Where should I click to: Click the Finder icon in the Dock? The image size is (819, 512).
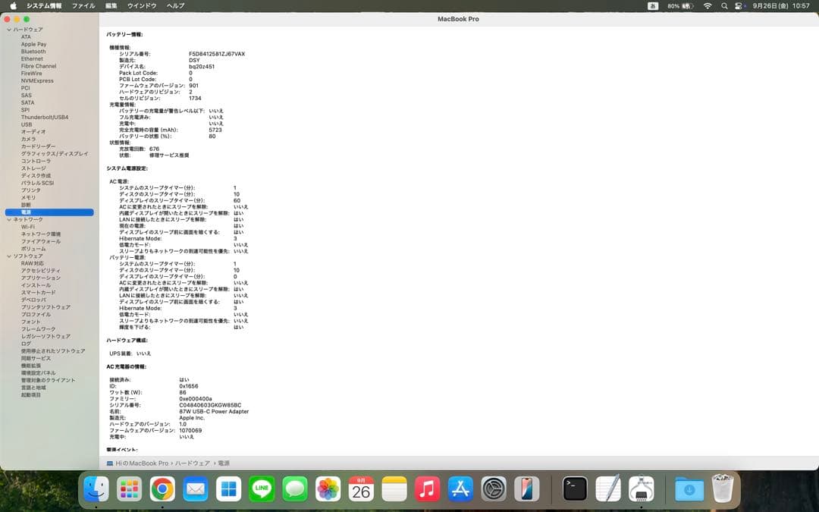click(96, 489)
